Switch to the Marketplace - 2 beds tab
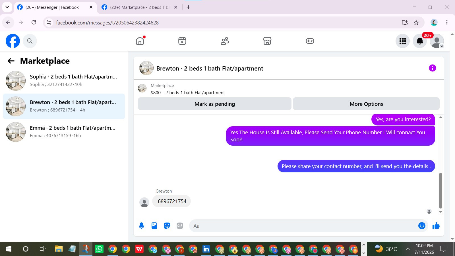The width and height of the screenshot is (455, 256). (x=139, y=7)
